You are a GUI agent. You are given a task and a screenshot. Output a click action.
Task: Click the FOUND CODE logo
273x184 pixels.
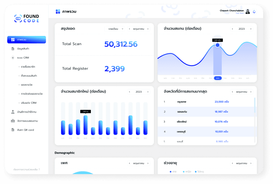[x=27, y=18]
